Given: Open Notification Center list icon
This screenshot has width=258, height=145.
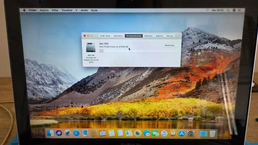Looking at the screenshot, I should click(239, 10).
